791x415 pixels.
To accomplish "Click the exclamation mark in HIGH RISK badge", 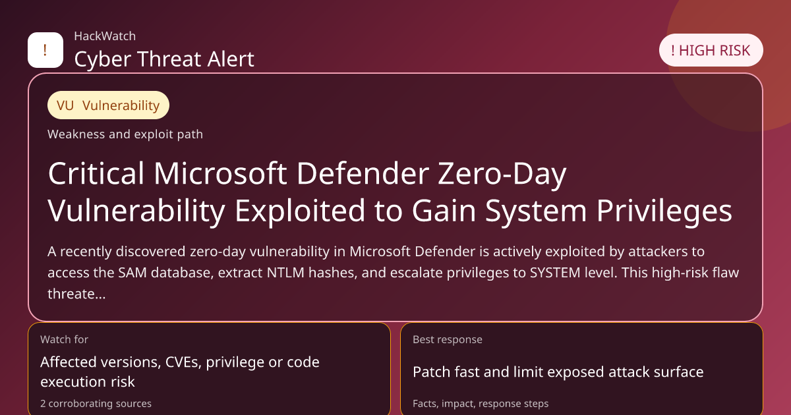I will point(673,51).
